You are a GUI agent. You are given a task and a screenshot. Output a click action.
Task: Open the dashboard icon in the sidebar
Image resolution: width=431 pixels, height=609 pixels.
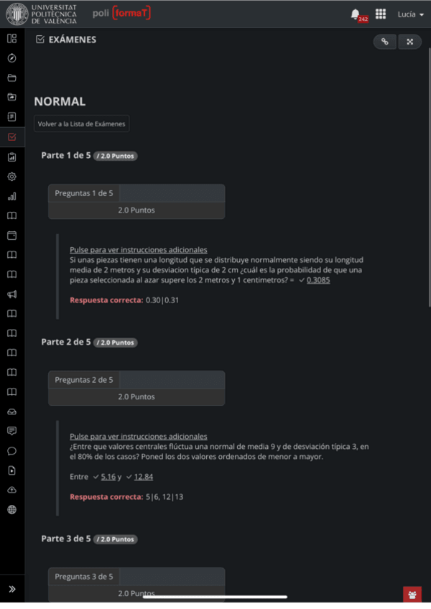coord(11,38)
